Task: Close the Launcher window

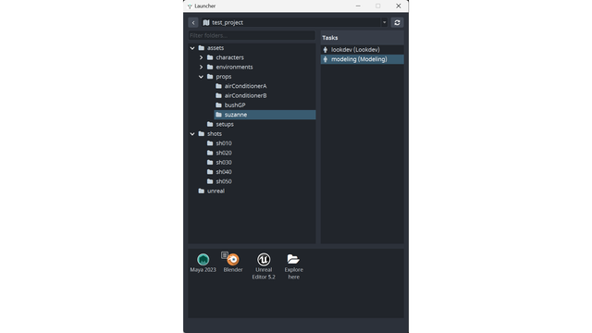Action: (399, 6)
